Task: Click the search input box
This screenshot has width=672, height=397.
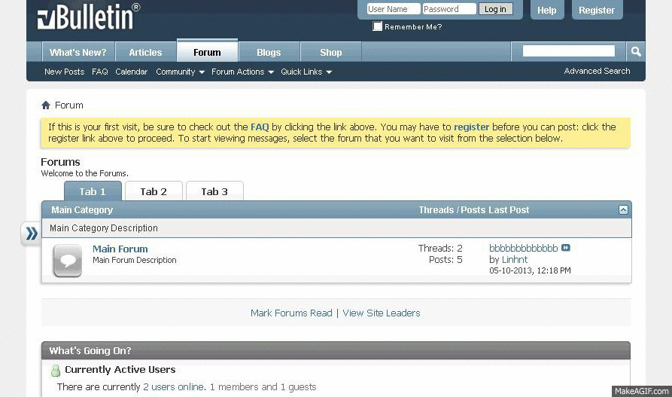Action: (x=569, y=51)
